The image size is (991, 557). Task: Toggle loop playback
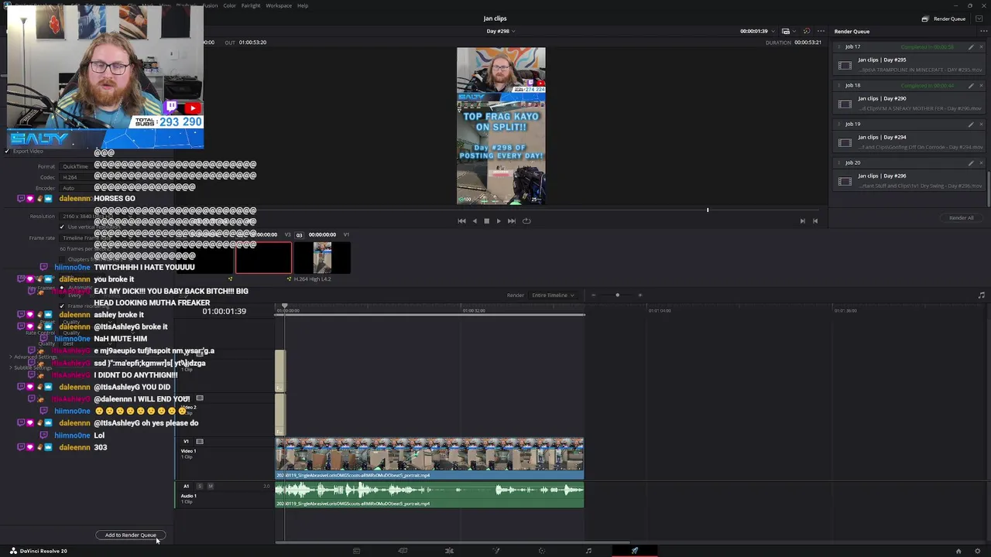526,221
